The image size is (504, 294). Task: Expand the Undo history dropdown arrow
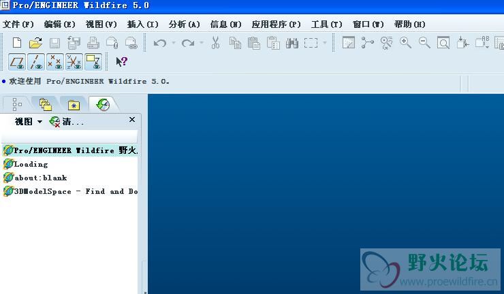click(x=174, y=42)
